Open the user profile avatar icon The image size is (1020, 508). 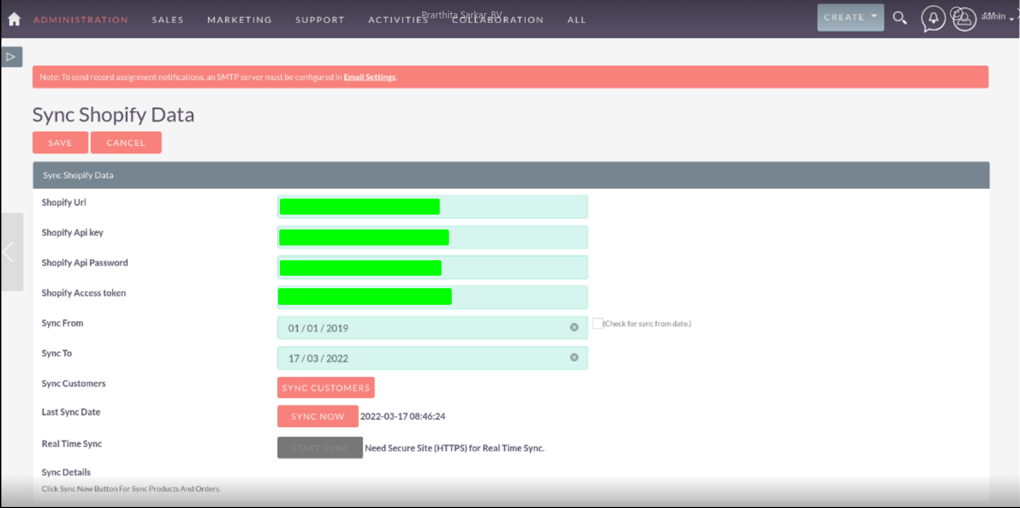coord(964,19)
